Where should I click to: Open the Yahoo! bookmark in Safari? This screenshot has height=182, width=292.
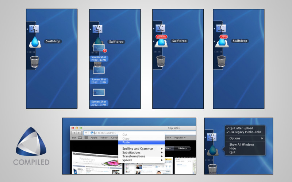(x=104, y=138)
